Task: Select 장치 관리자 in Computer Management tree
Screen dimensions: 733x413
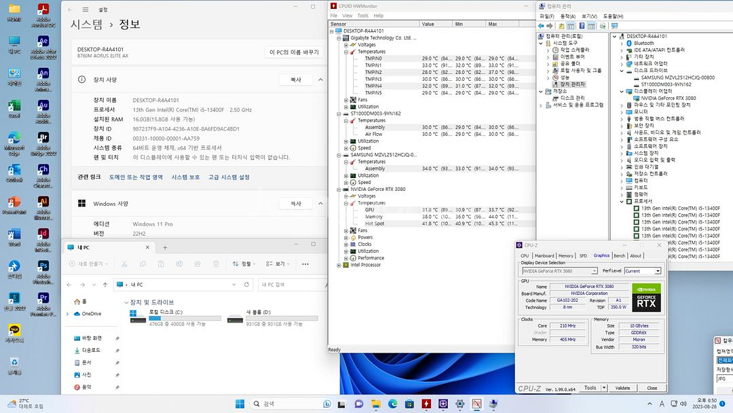Action: coord(569,84)
